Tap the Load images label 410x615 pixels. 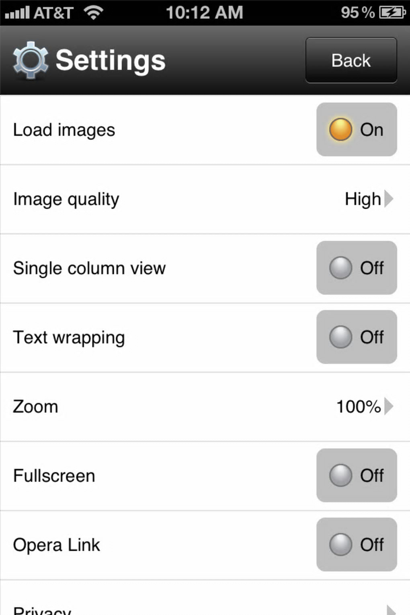click(64, 130)
